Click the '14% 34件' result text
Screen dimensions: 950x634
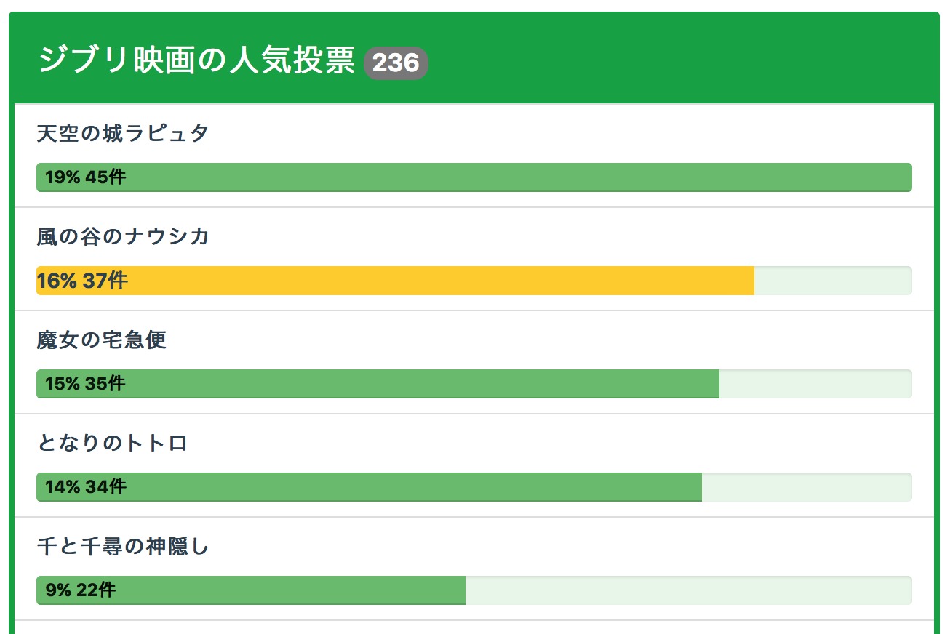(85, 487)
